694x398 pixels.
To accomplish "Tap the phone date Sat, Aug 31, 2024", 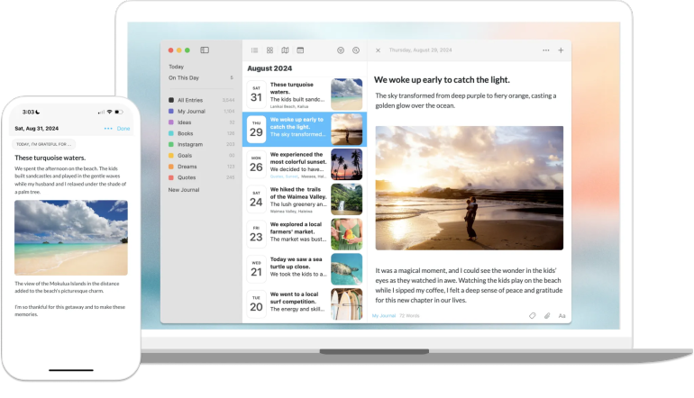I will click(x=37, y=129).
